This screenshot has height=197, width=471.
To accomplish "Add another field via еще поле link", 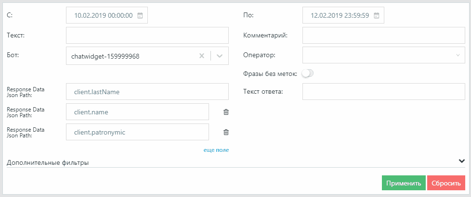I will pyautogui.click(x=216, y=150).
